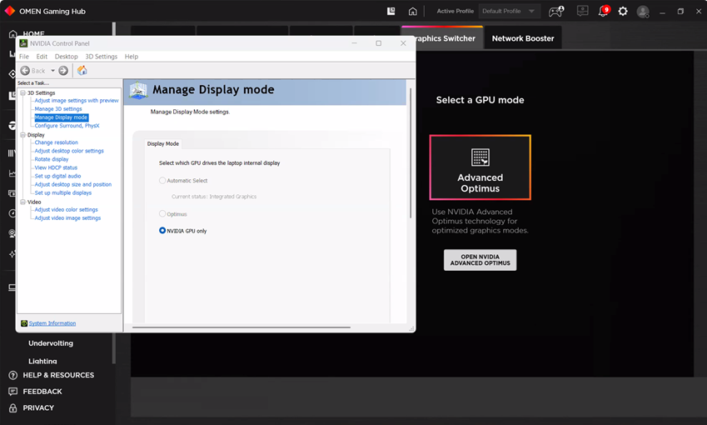Open Set up digital audio

(57, 176)
